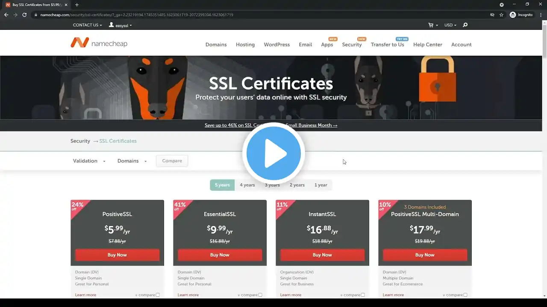The height and width of the screenshot is (307, 547).
Task: Click the site padlock icon in address bar
Action: pos(36,14)
